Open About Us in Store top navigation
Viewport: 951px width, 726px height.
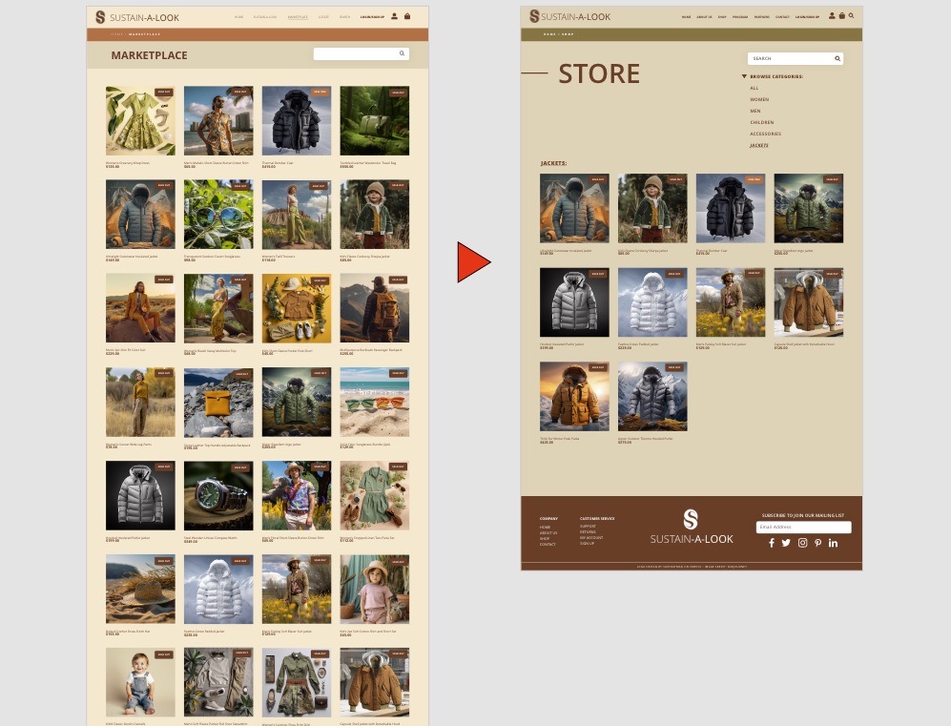pyautogui.click(x=704, y=16)
